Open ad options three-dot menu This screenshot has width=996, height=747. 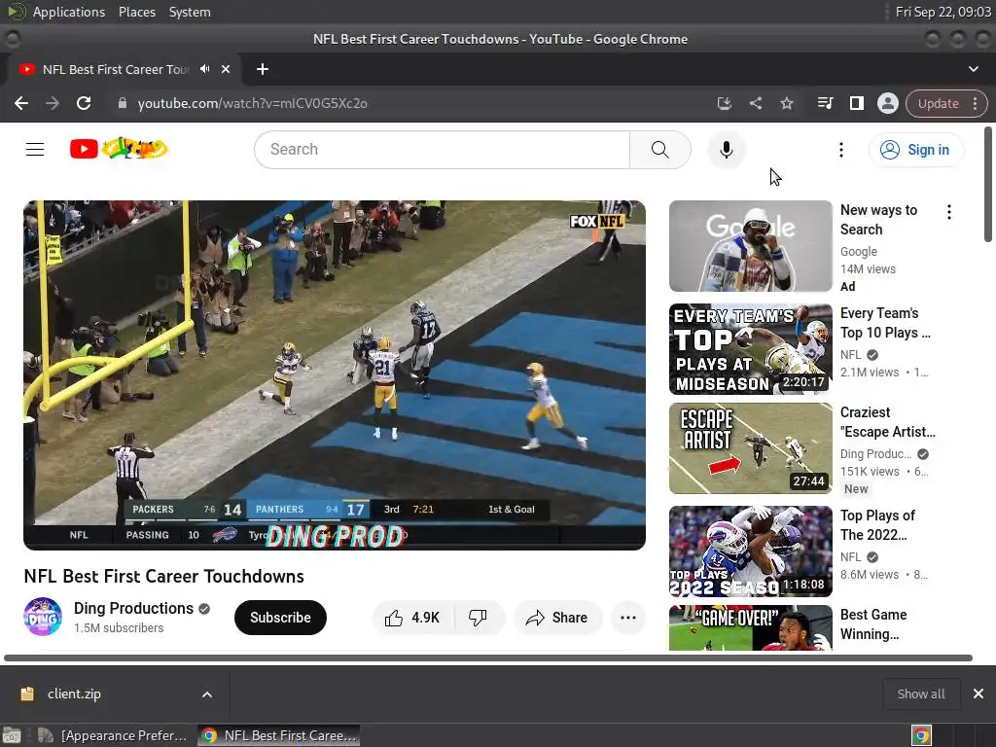949,212
